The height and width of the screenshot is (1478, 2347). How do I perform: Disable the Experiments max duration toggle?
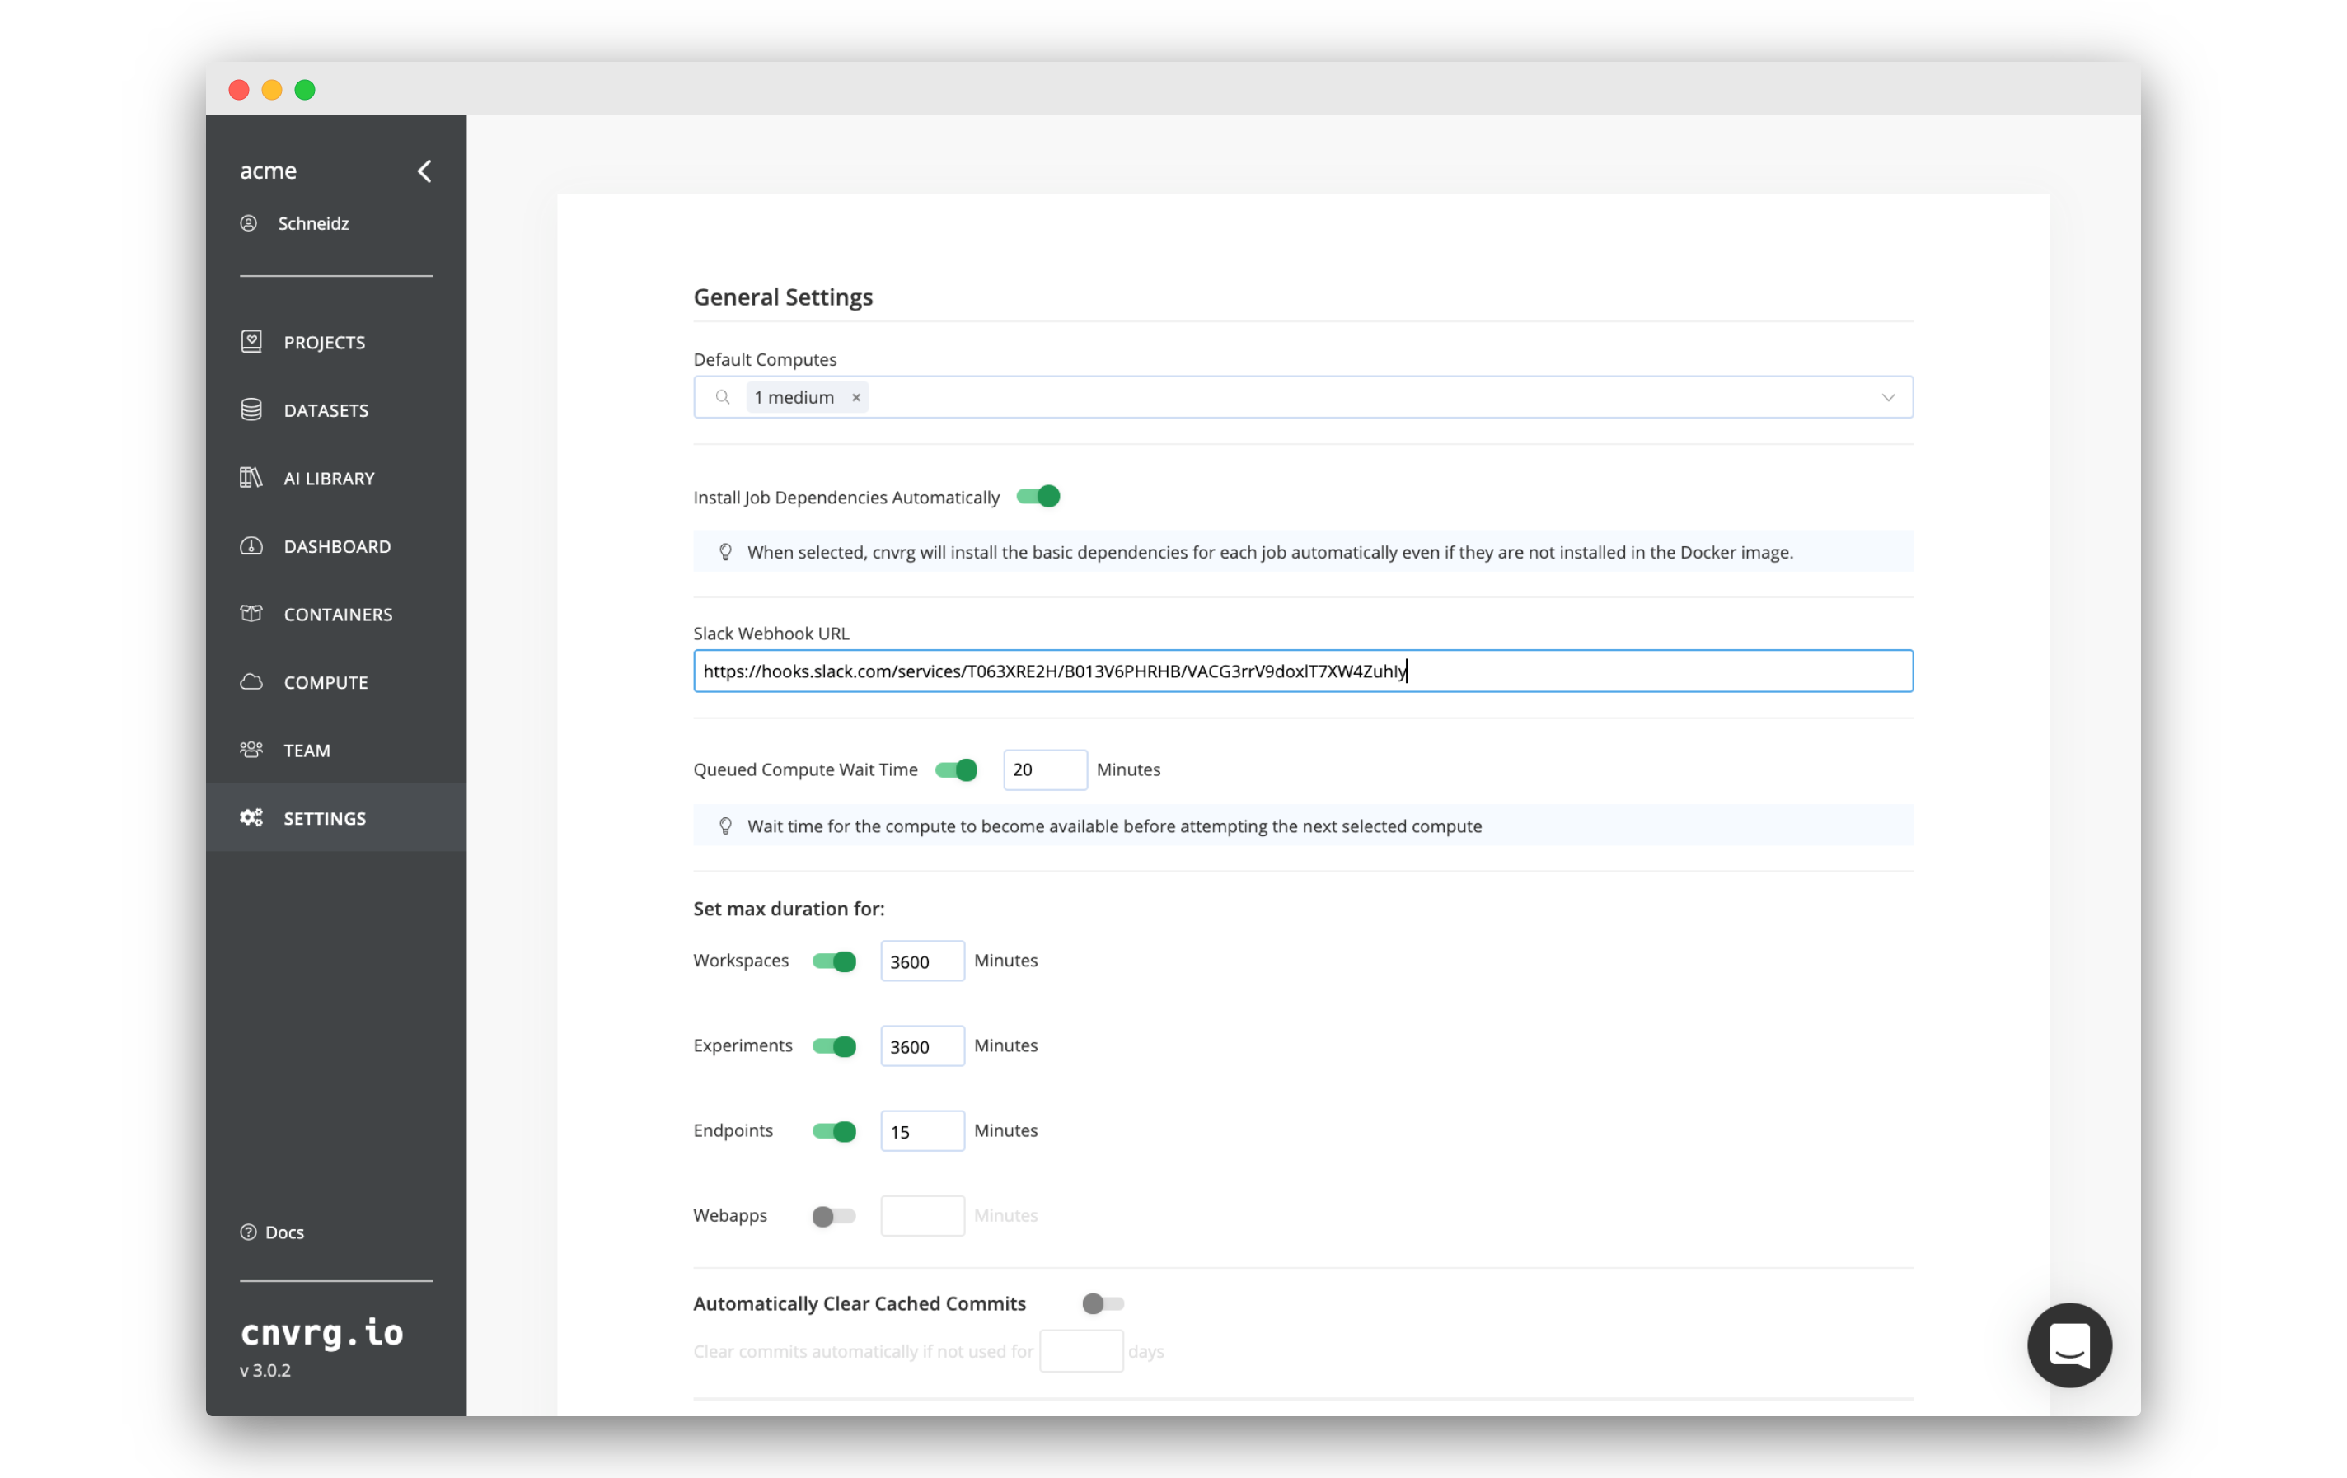834,1046
